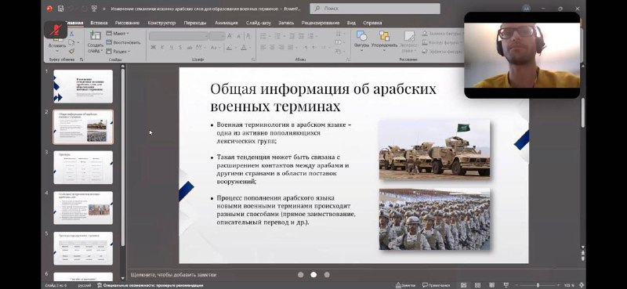Toggle underline Ч formatting
This screenshot has width=627, height=289.
tap(171, 48)
